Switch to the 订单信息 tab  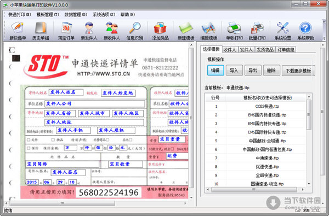click(x=286, y=50)
